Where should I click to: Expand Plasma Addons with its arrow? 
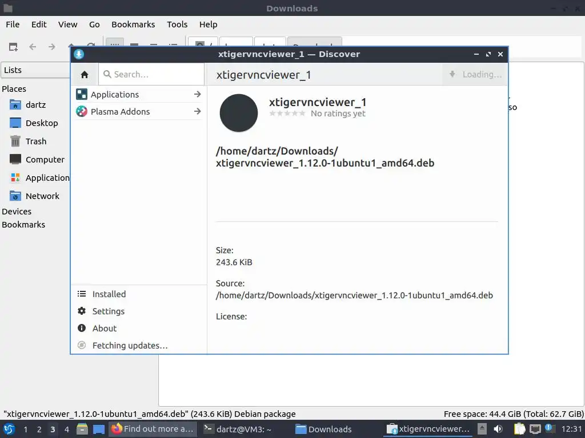click(x=197, y=111)
